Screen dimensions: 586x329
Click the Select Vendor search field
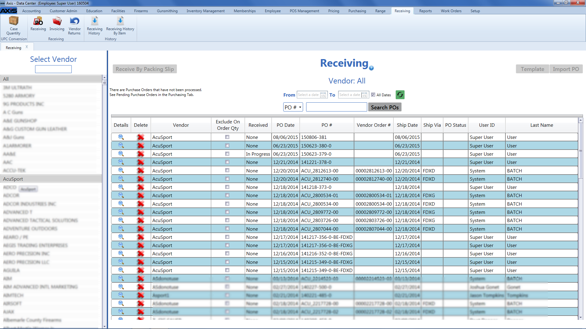(53, 69)
